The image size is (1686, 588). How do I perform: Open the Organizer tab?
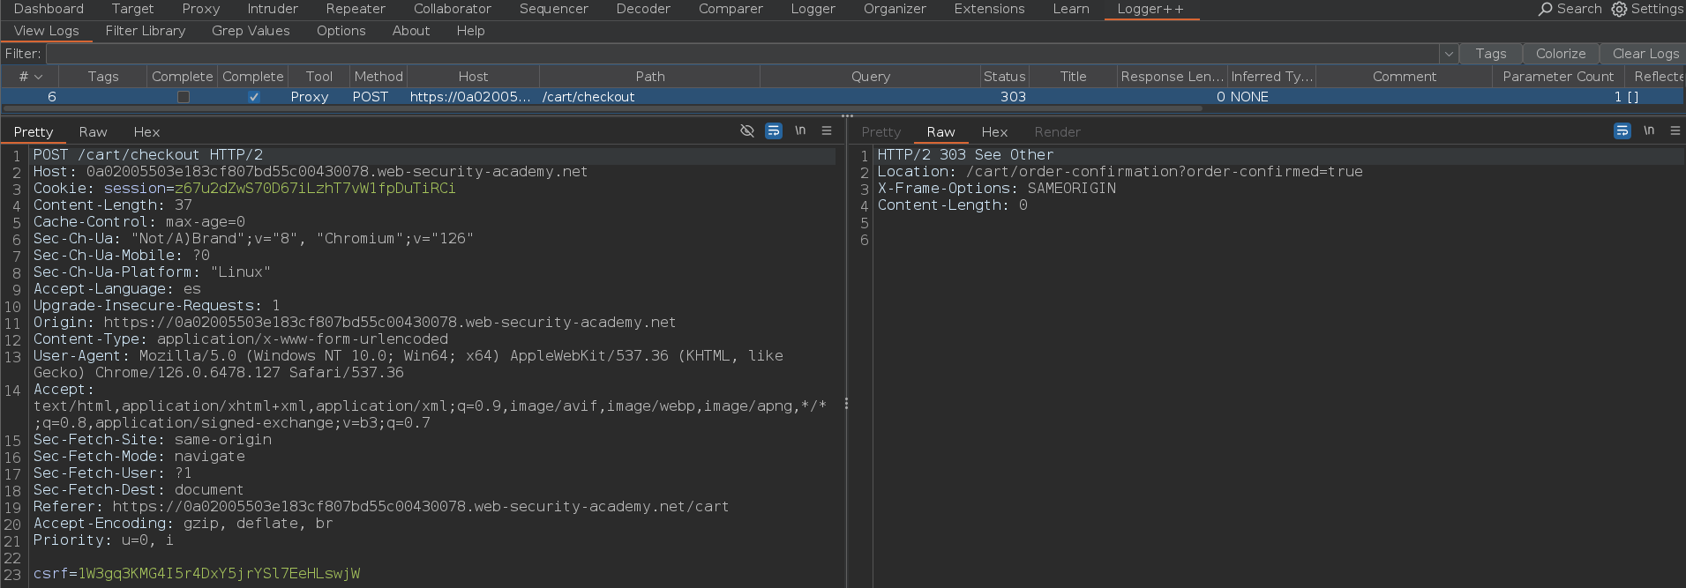[x=895, y=9]
